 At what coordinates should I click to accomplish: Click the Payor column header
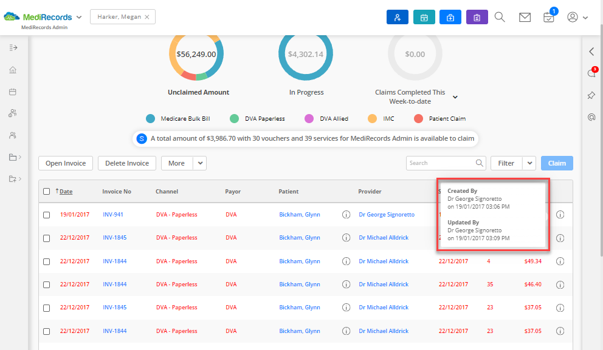point(233,192)
